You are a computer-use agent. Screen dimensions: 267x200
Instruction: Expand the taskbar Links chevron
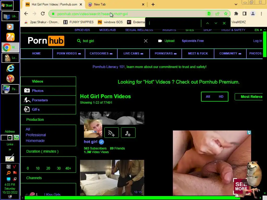[x=10, y=149]
